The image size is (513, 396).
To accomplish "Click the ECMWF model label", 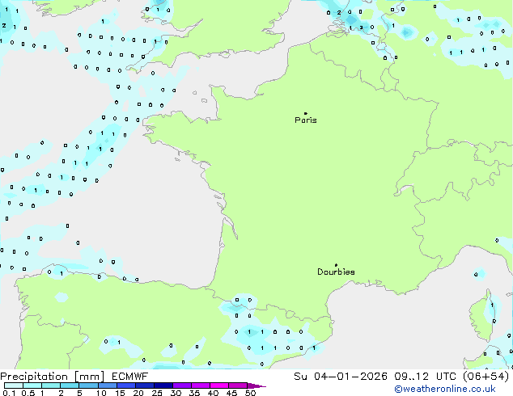I will pyautogui.click(x=129, y=377).
